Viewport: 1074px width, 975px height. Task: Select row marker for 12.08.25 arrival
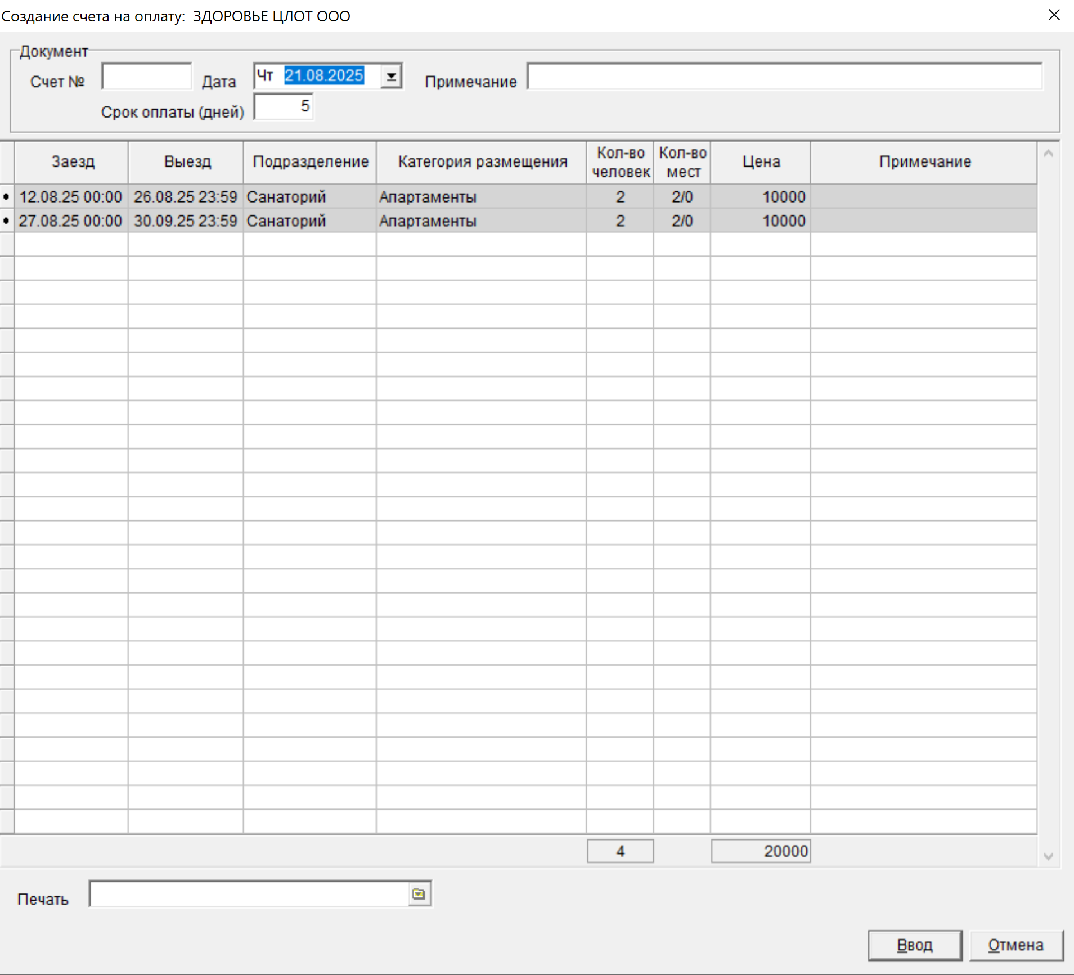coord(7,197)
